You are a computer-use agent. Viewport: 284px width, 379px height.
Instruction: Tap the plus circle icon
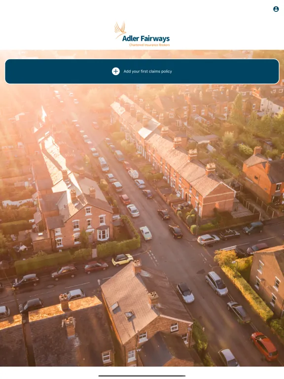pos(116,71)
